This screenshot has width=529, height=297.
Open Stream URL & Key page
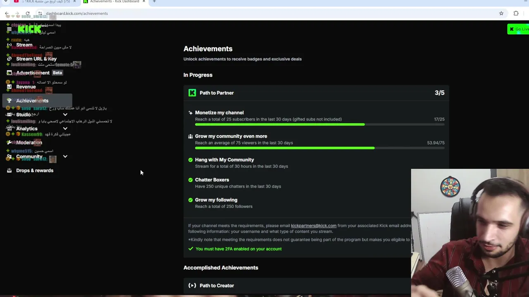[x=37, y=59]
